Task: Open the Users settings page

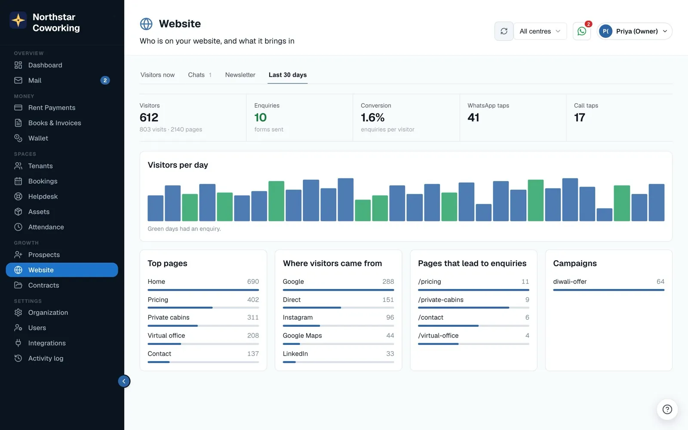Action: (62, 328)
